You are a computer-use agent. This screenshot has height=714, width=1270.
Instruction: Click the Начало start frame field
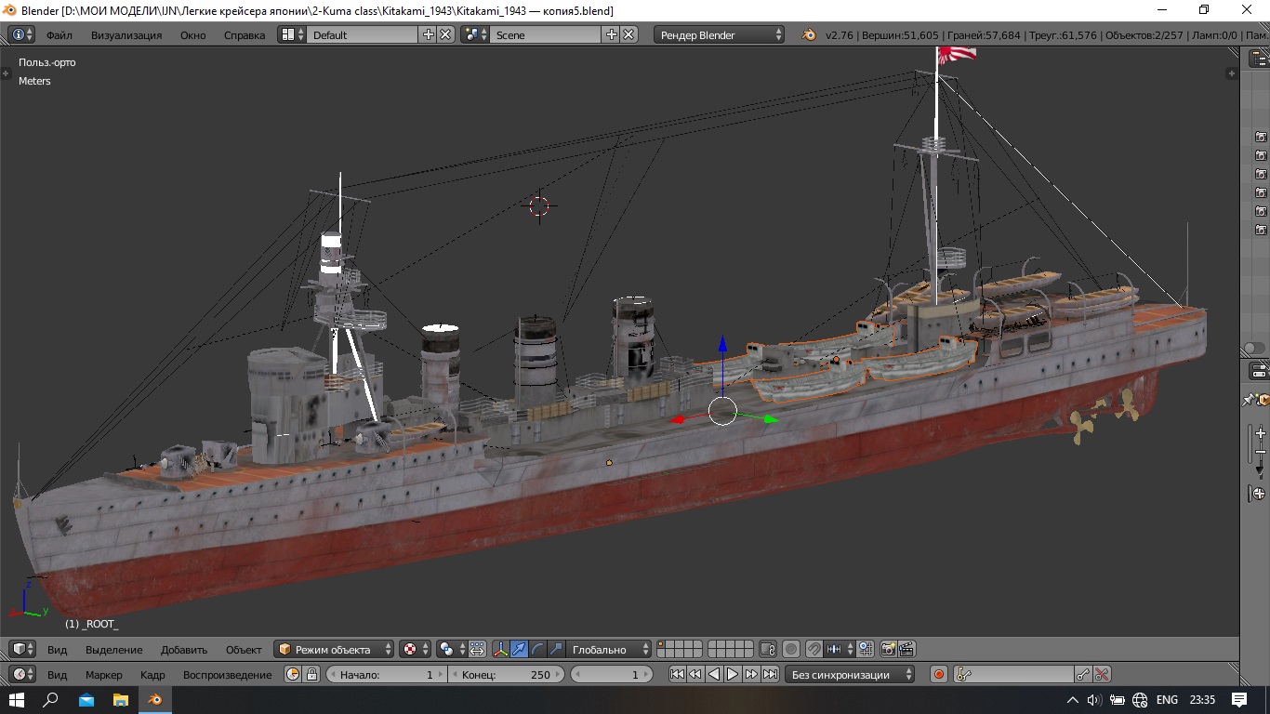(386, 674)
